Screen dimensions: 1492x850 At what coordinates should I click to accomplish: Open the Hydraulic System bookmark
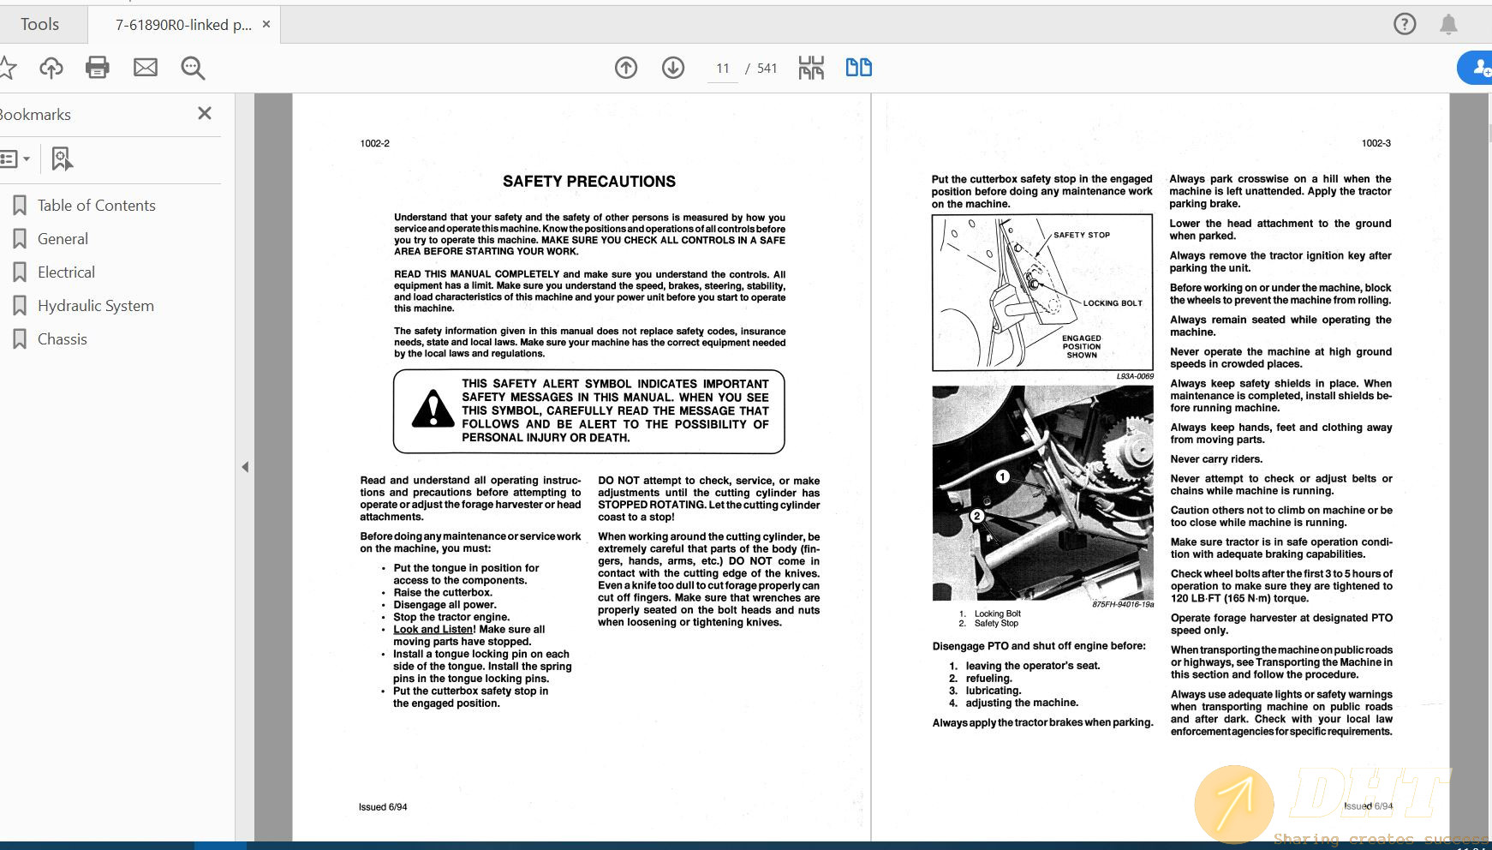coord(95,306)
